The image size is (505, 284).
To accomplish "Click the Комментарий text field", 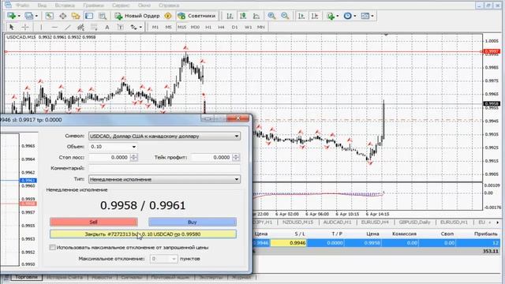I will click(165, 168).
